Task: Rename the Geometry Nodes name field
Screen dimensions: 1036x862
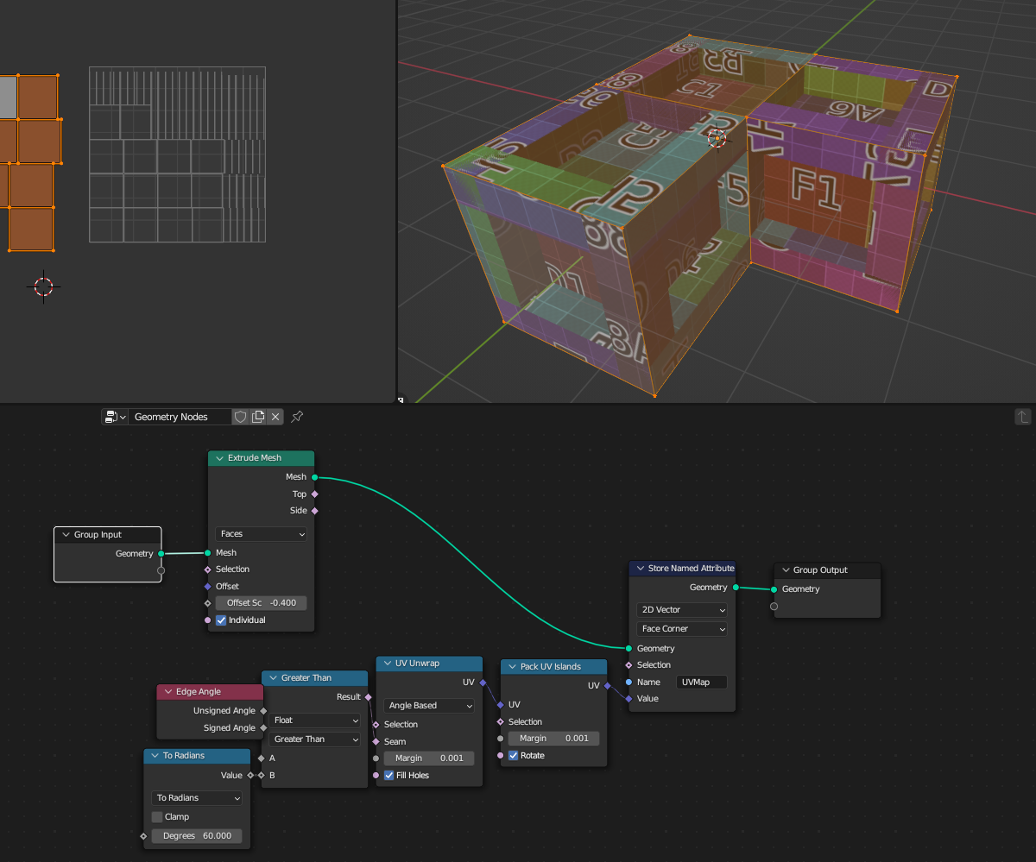Action: click(180, 417)
